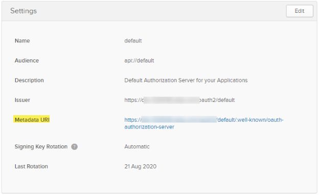319x195 pixels.
Task: Select the Automatic rotation value
Action: [x=137, y=147]
